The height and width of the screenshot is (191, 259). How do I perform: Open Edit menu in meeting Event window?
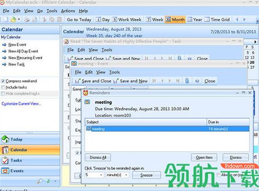[89, 72]
